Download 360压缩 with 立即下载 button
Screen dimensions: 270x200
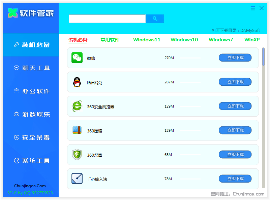tap(235, 130)
